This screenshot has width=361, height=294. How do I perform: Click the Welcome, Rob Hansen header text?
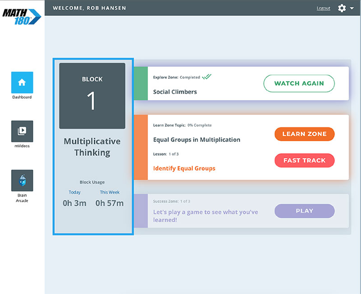pos(89,8)
